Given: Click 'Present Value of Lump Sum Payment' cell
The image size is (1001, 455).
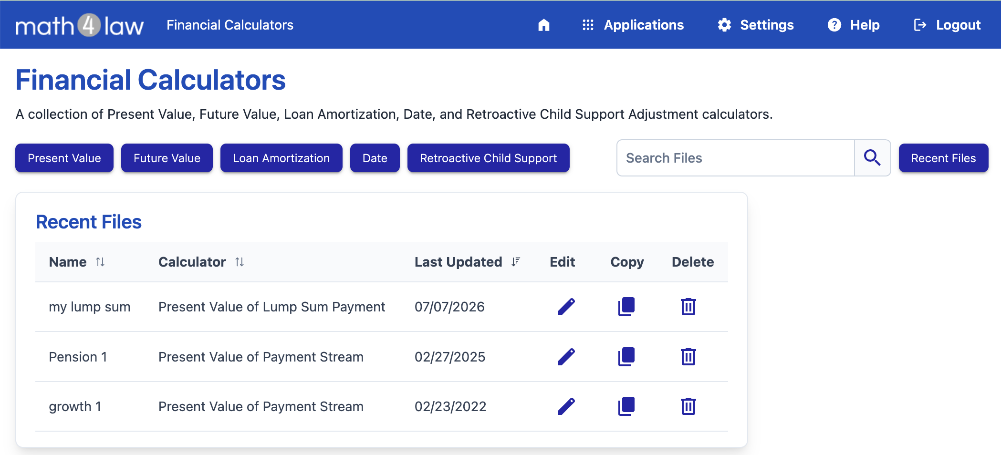Looking at the screenshot, I should [271, 307].
